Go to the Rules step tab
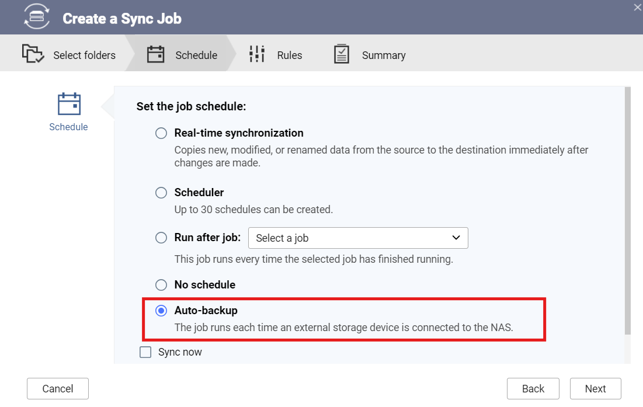Screen dimensions: 643x407 pos(276,54)
